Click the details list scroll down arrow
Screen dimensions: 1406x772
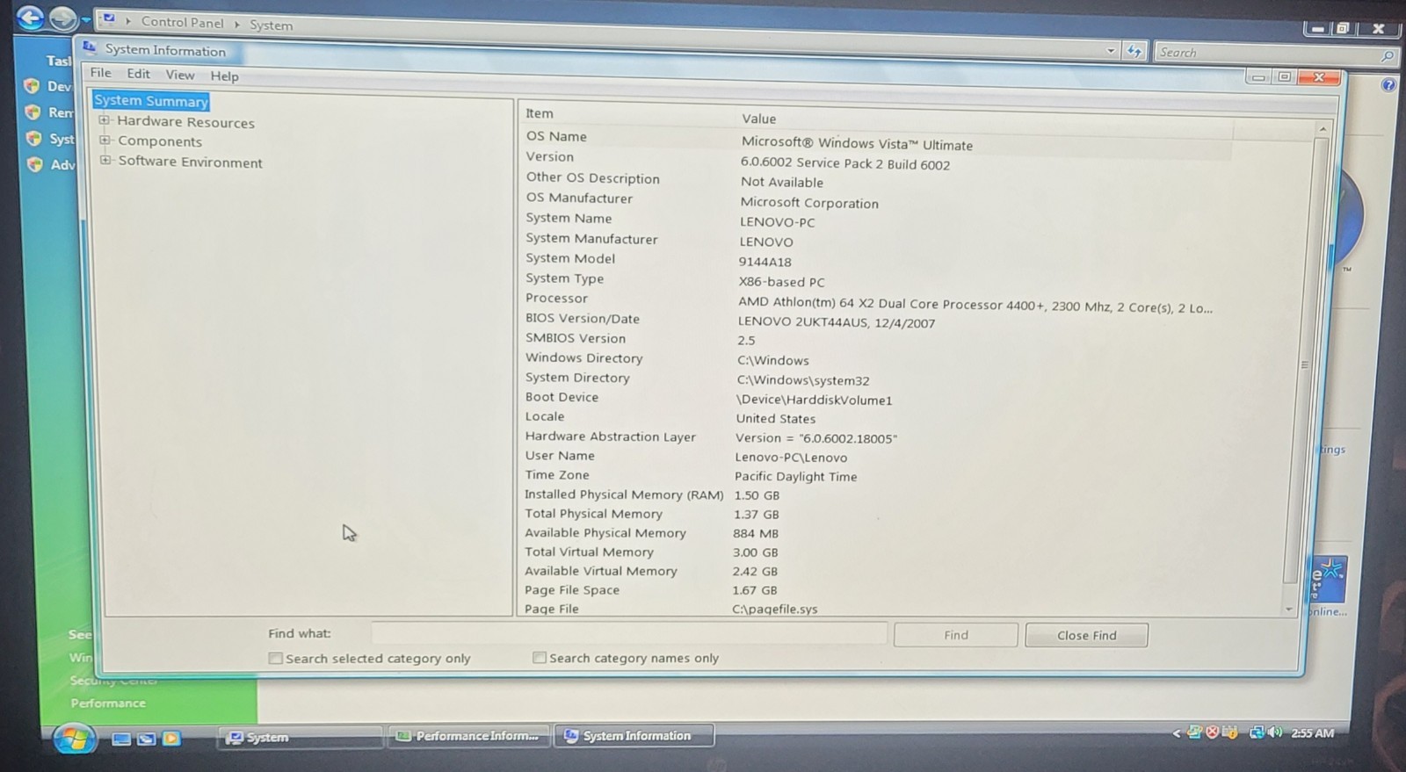(x=1289, y=609)
